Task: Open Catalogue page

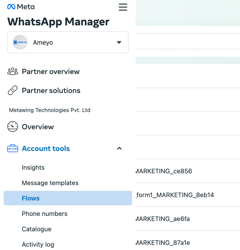Action: [x=36, y=229]
